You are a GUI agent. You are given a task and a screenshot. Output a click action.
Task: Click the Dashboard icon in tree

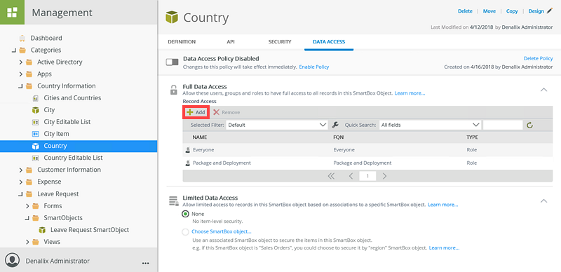(x=22, y=38)
